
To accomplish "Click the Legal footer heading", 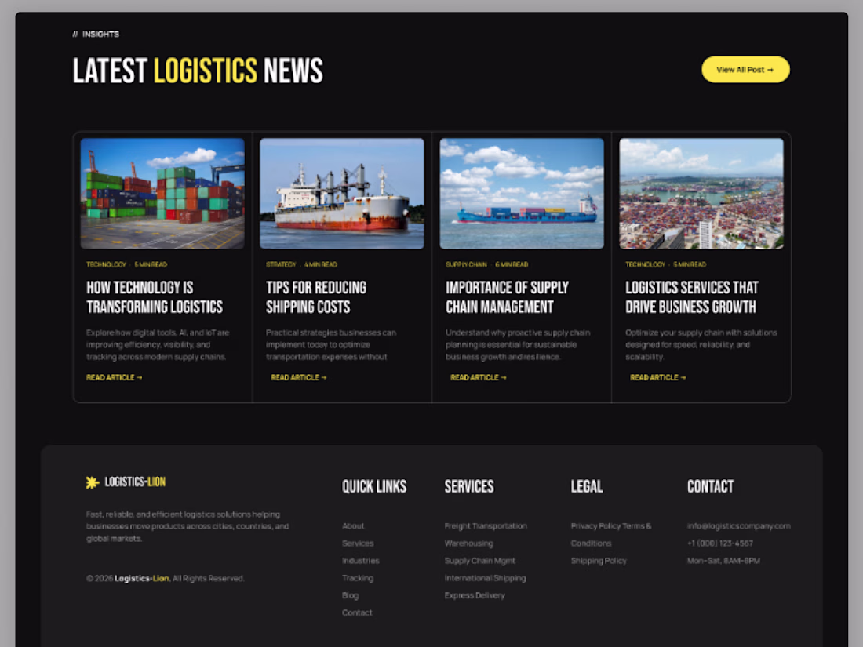I will (587, 486).
